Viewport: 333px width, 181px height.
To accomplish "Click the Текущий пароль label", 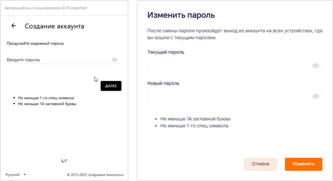I will (x=166, y=52).
